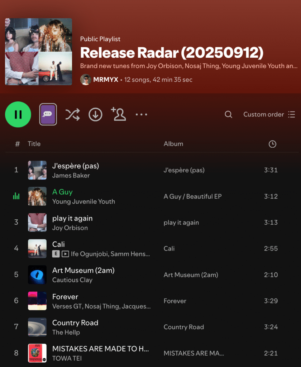Image resolution: width=301 pixels, height=367 pixels.
Task: Click duration 3:31 of J'espère (pas)
Action: (271, 170)
